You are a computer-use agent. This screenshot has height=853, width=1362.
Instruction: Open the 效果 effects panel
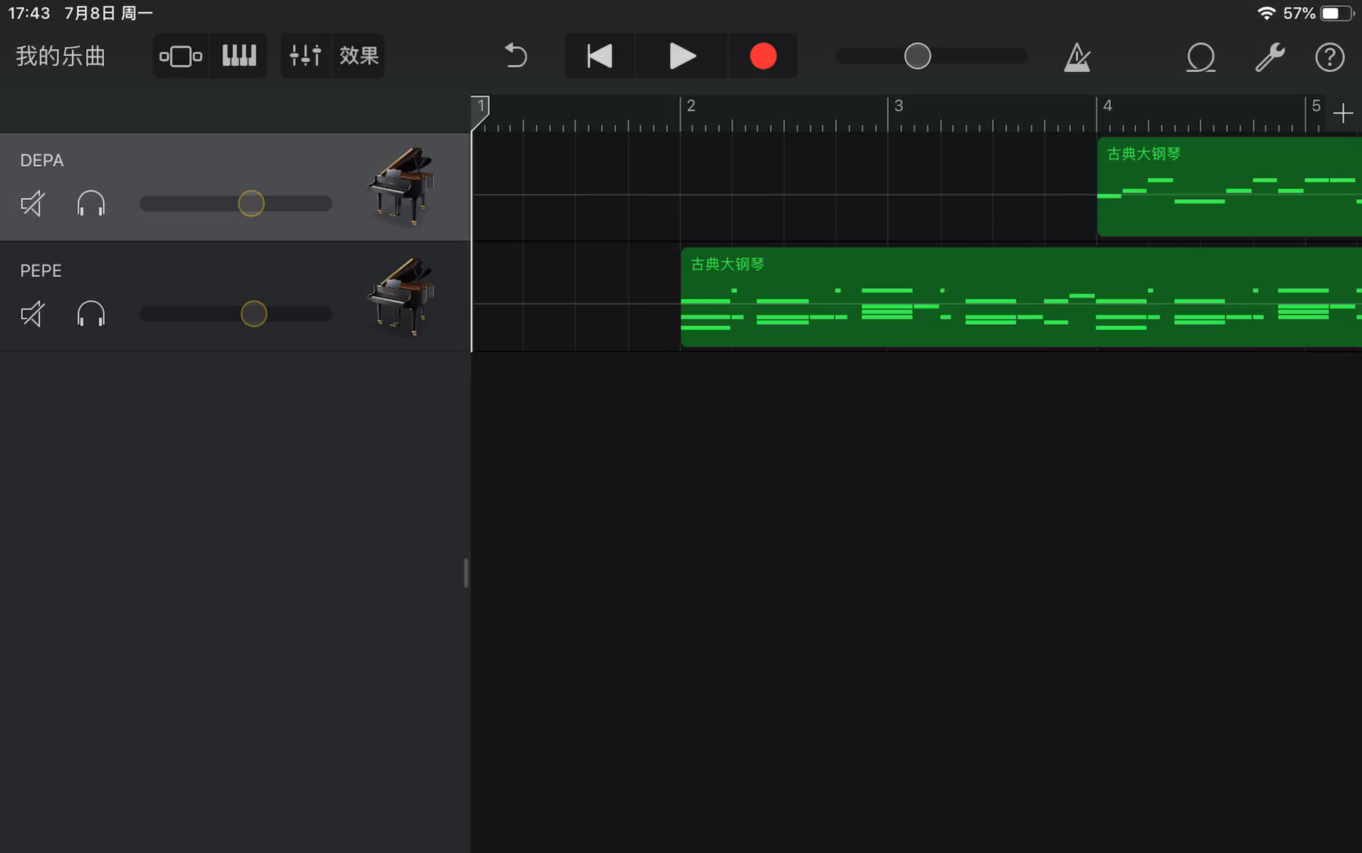358,56
